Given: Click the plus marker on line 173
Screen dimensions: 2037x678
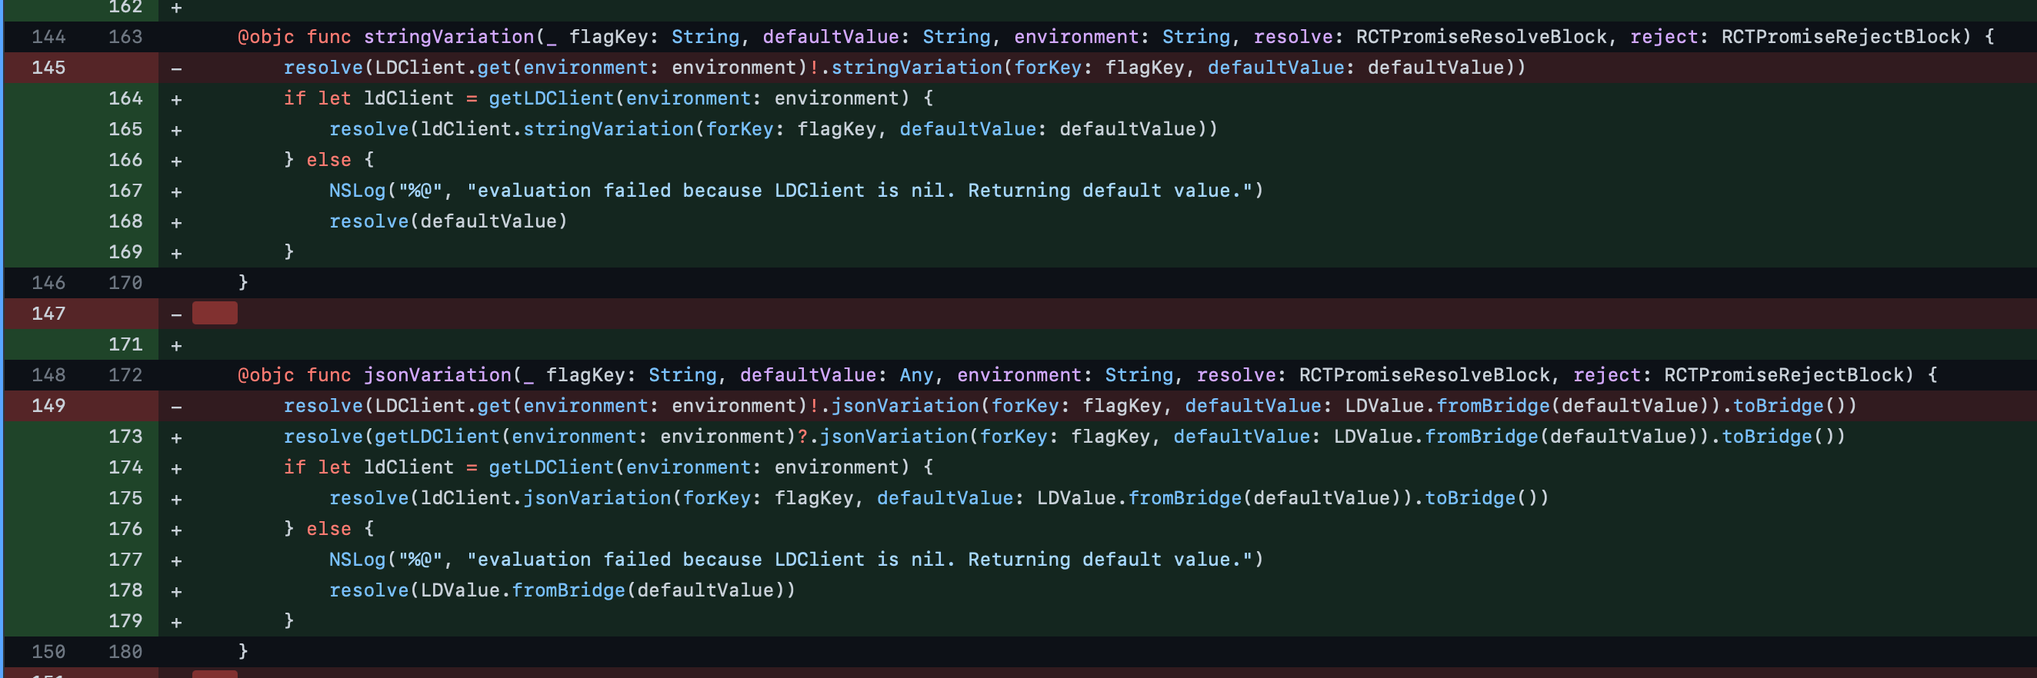Looking at the screenshot, I should (176, 437).
